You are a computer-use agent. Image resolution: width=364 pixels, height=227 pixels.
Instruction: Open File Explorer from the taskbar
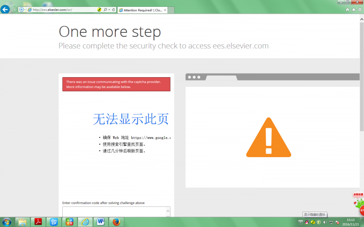coord(22,222)
